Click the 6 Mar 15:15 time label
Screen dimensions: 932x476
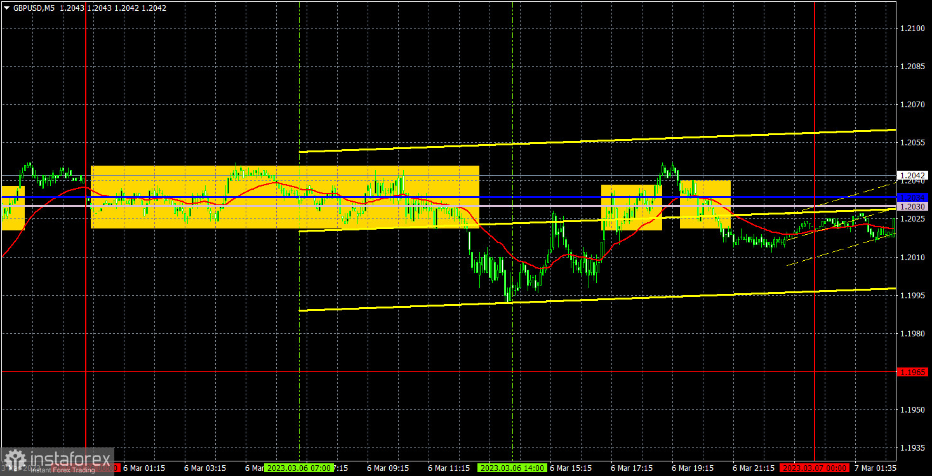click(x=571, y=468)
